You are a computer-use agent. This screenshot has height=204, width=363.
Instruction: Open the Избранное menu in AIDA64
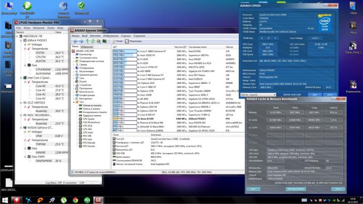point(111,36)
